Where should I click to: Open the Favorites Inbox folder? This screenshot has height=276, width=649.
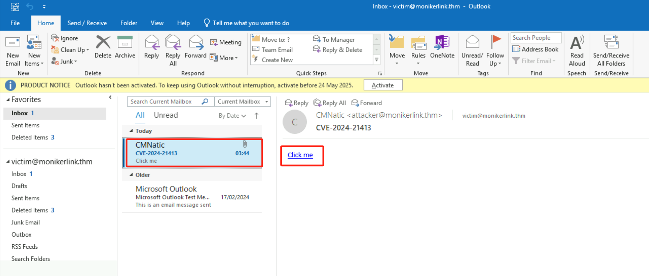pos(55,113)
